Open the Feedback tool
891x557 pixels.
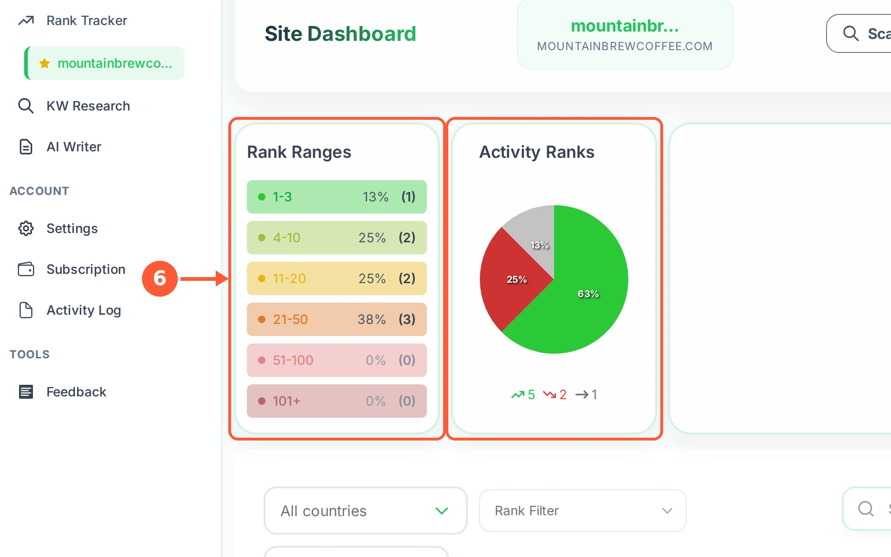(77, 392)
